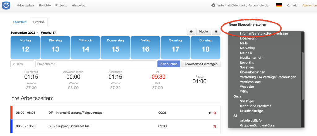Click the project list scrollbar
Image resolution: width=317 pixels, height=136 pixels.
point(303,76)
